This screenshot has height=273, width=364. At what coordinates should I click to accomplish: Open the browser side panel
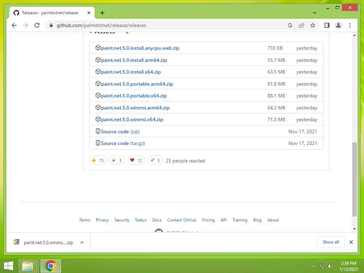(327, 25)
